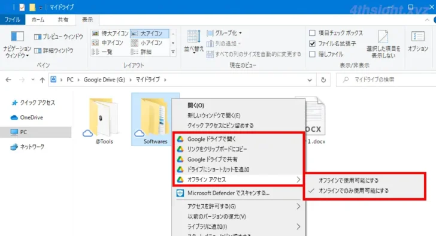Image resolution: width=436 pixels, height=236 pixels.
Task: Toggle the Details window pane
Action: [x=54, y=50]
